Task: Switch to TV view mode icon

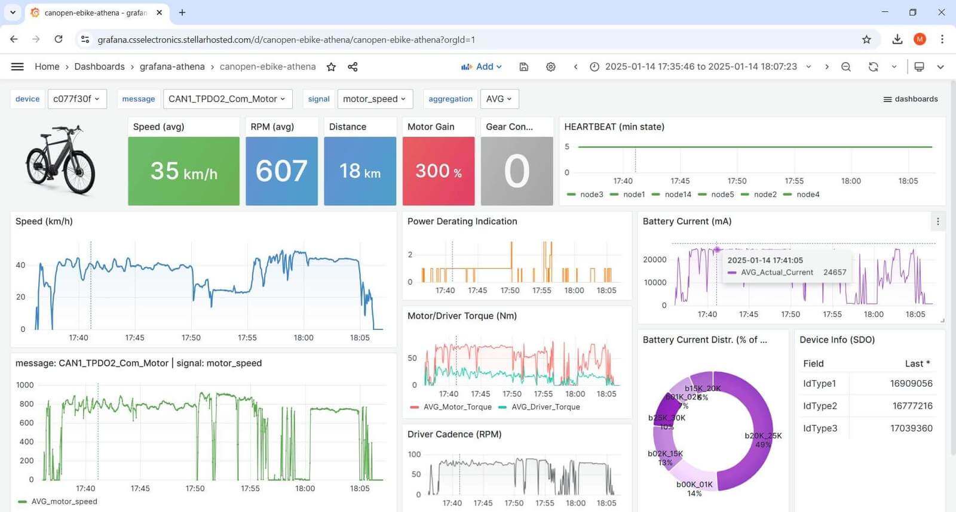Action: (920, 67)
